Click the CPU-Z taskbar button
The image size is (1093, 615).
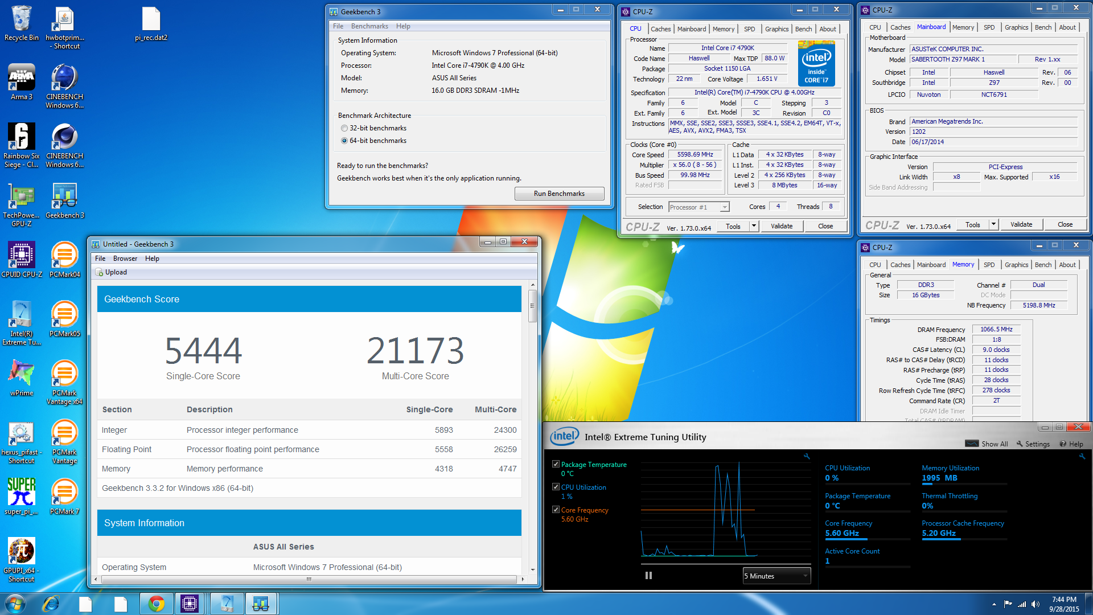(x=190, y=604)
